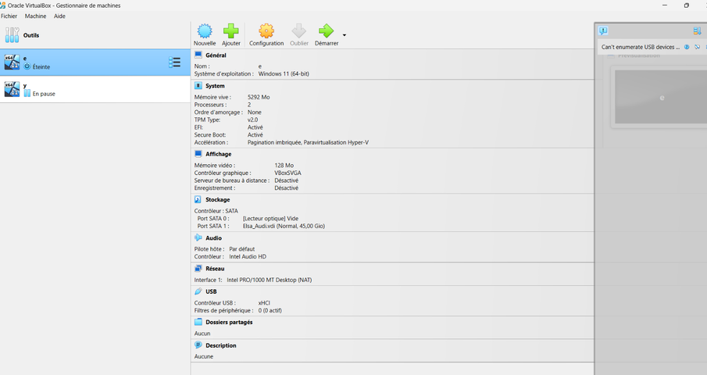Click the '0 (0 actif)' device filters value
707x375 pixels.
pyautogui.click(x=270, y=310)
